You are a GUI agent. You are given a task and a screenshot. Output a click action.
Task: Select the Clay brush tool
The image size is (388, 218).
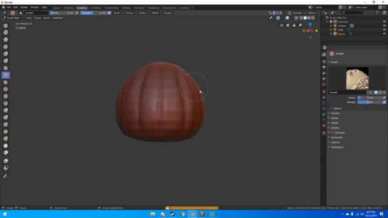(5, 32)
